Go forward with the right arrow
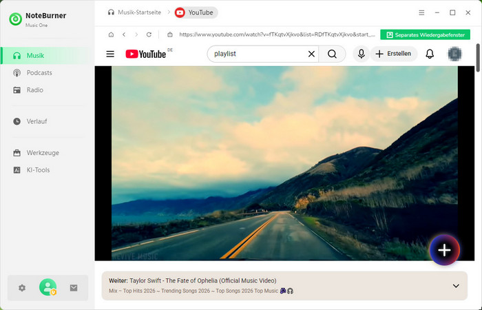 [x=136, y=34]
